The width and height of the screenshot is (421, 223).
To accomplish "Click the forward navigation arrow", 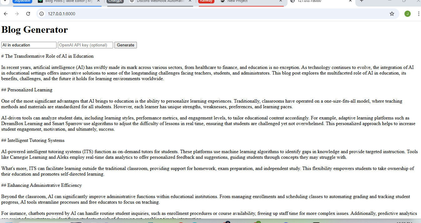I will coord(17,14).
